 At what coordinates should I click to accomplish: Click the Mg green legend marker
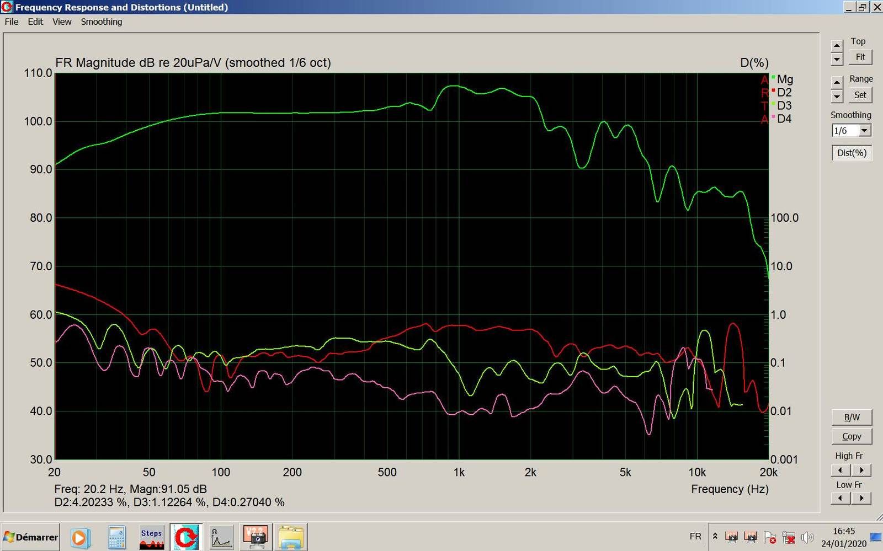(x=773, y=77)
